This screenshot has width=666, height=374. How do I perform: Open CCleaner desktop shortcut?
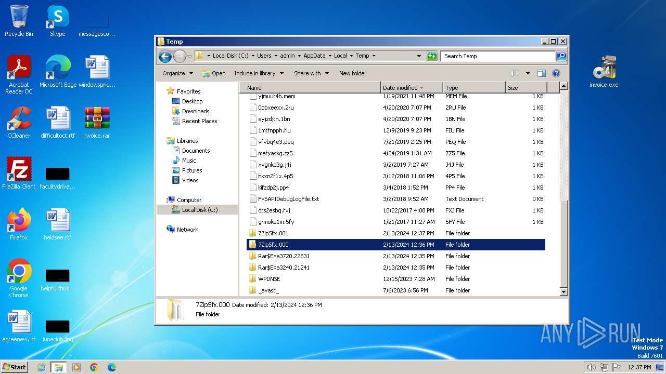[x=19, y=122]
